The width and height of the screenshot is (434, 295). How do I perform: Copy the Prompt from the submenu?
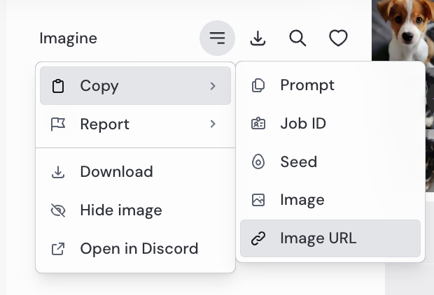tap(330, 85)
